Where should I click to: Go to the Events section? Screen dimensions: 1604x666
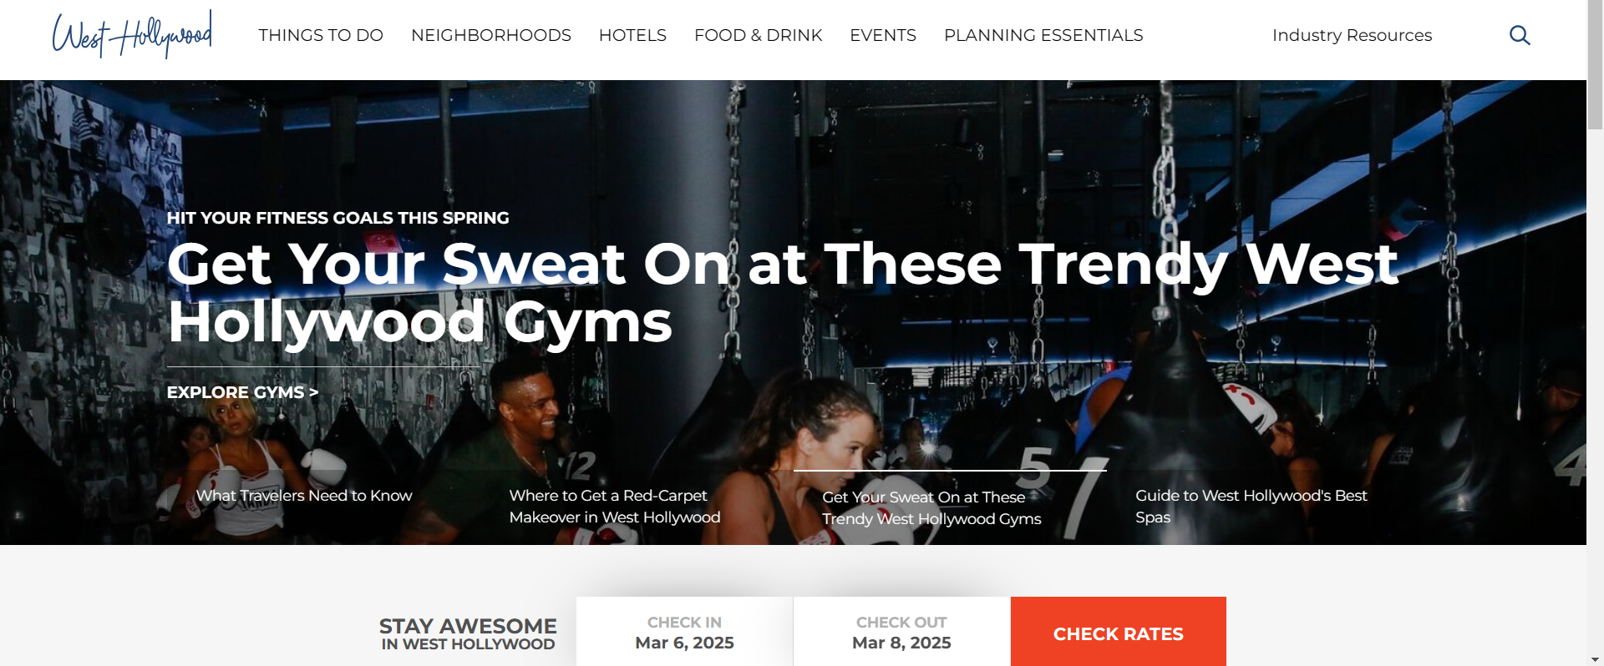883,35
